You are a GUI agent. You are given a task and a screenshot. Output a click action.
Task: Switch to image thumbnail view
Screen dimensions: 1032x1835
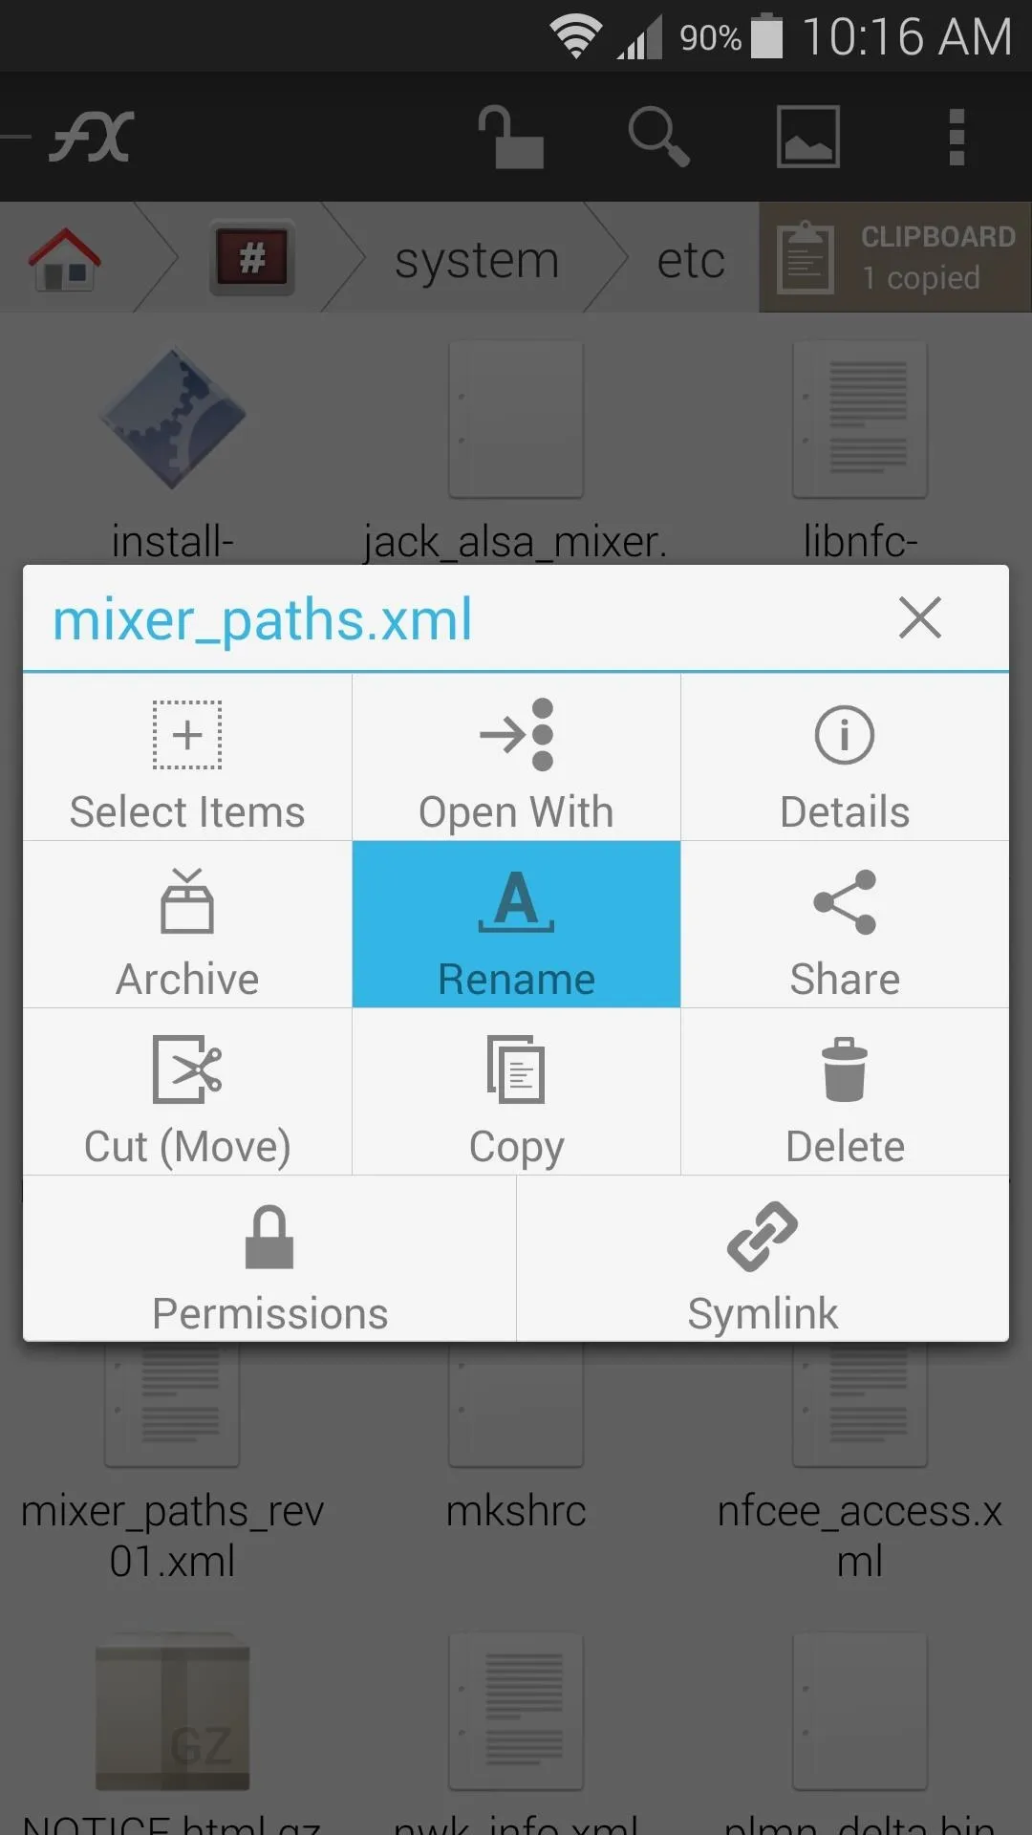[807, 137]
